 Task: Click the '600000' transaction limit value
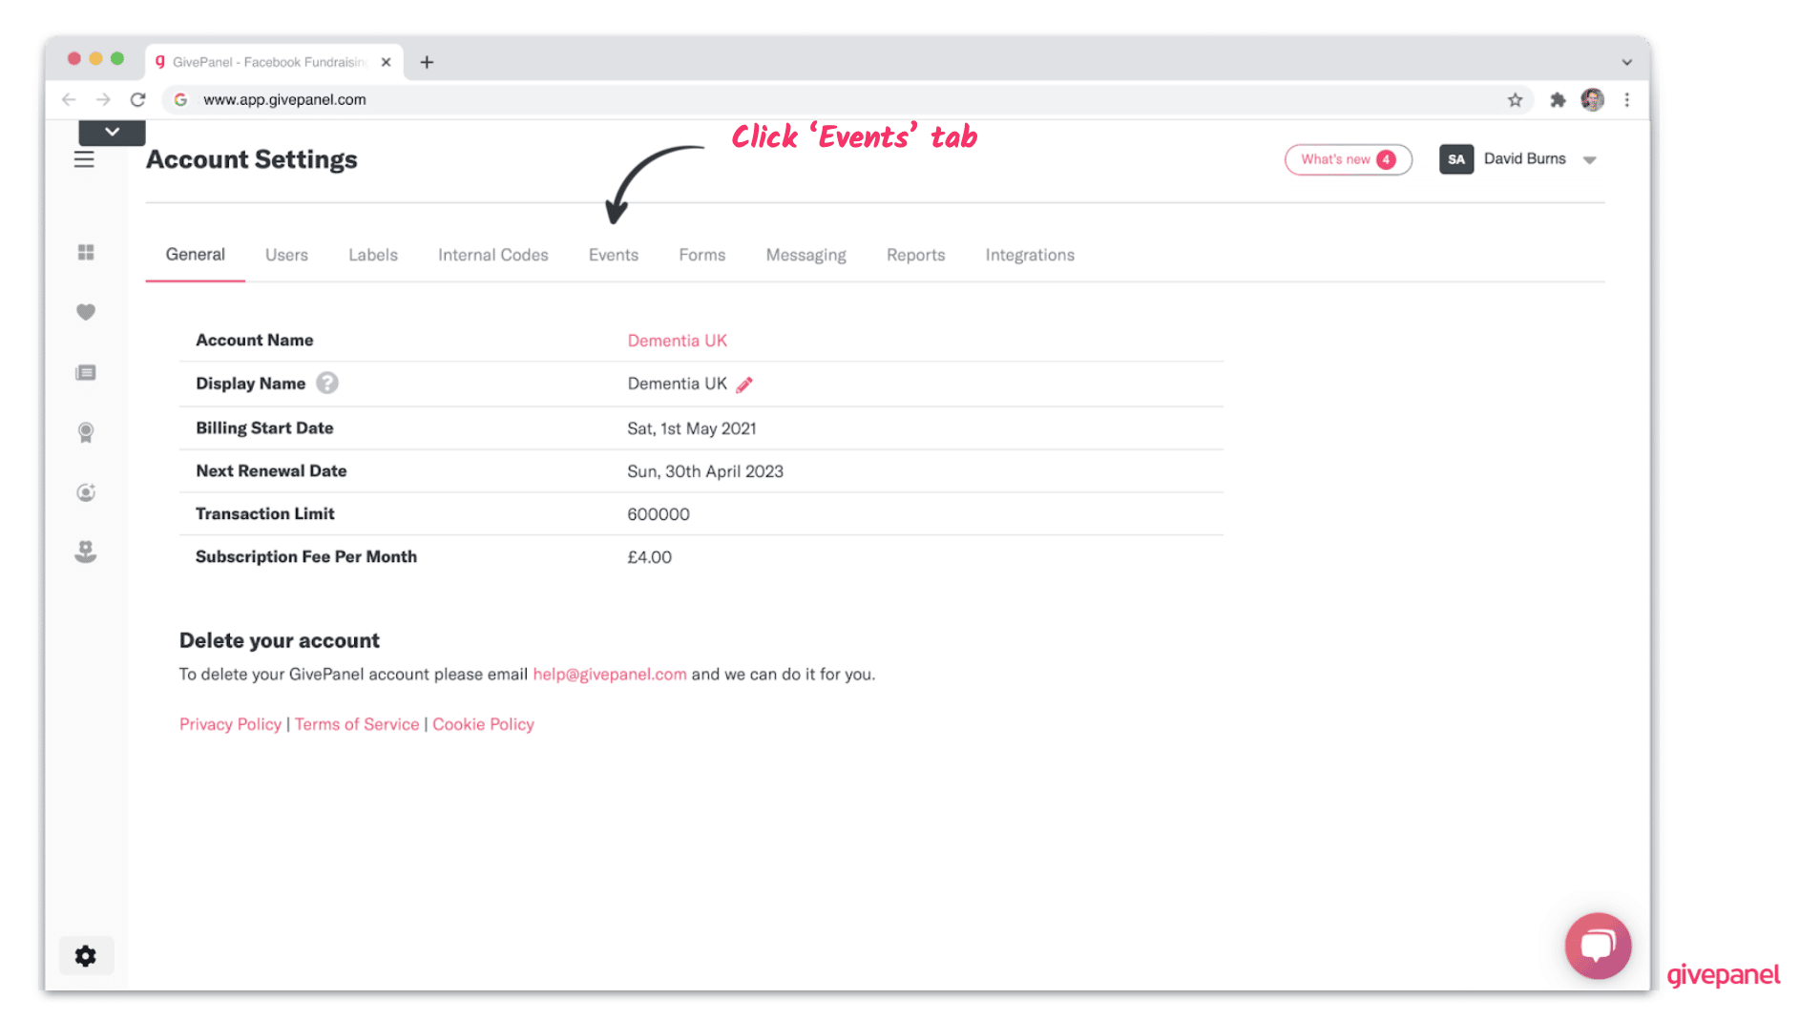click(658, 514)
